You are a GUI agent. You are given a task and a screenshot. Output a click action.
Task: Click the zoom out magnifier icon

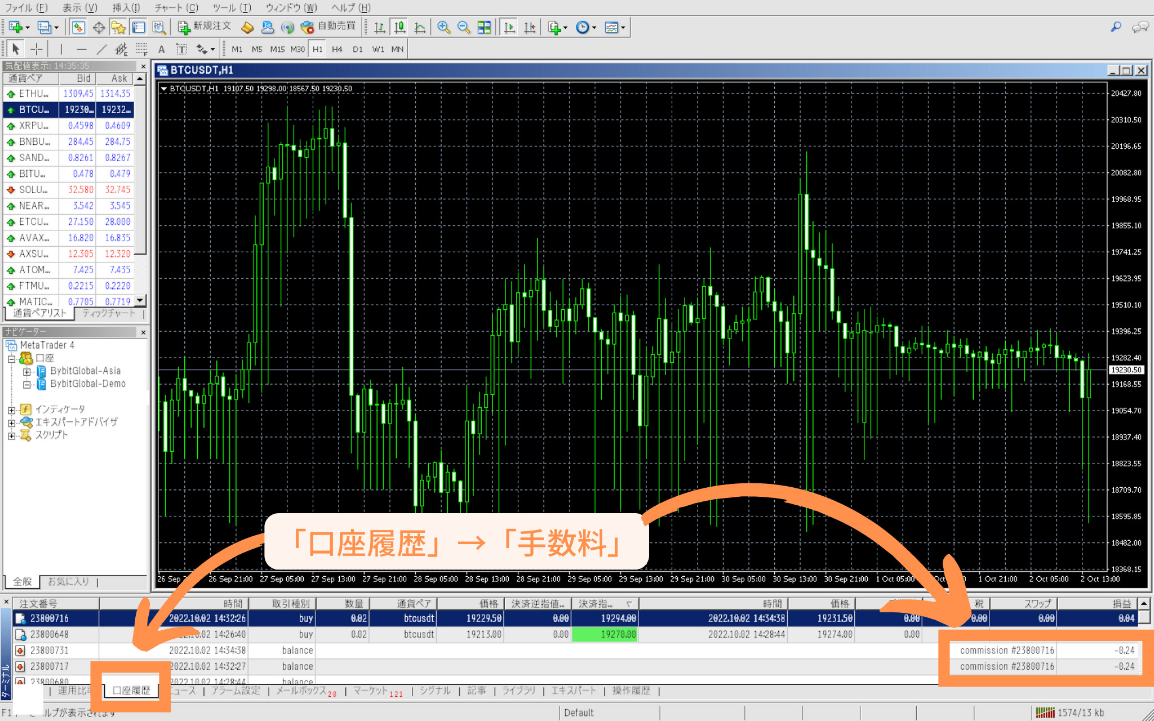463,27
